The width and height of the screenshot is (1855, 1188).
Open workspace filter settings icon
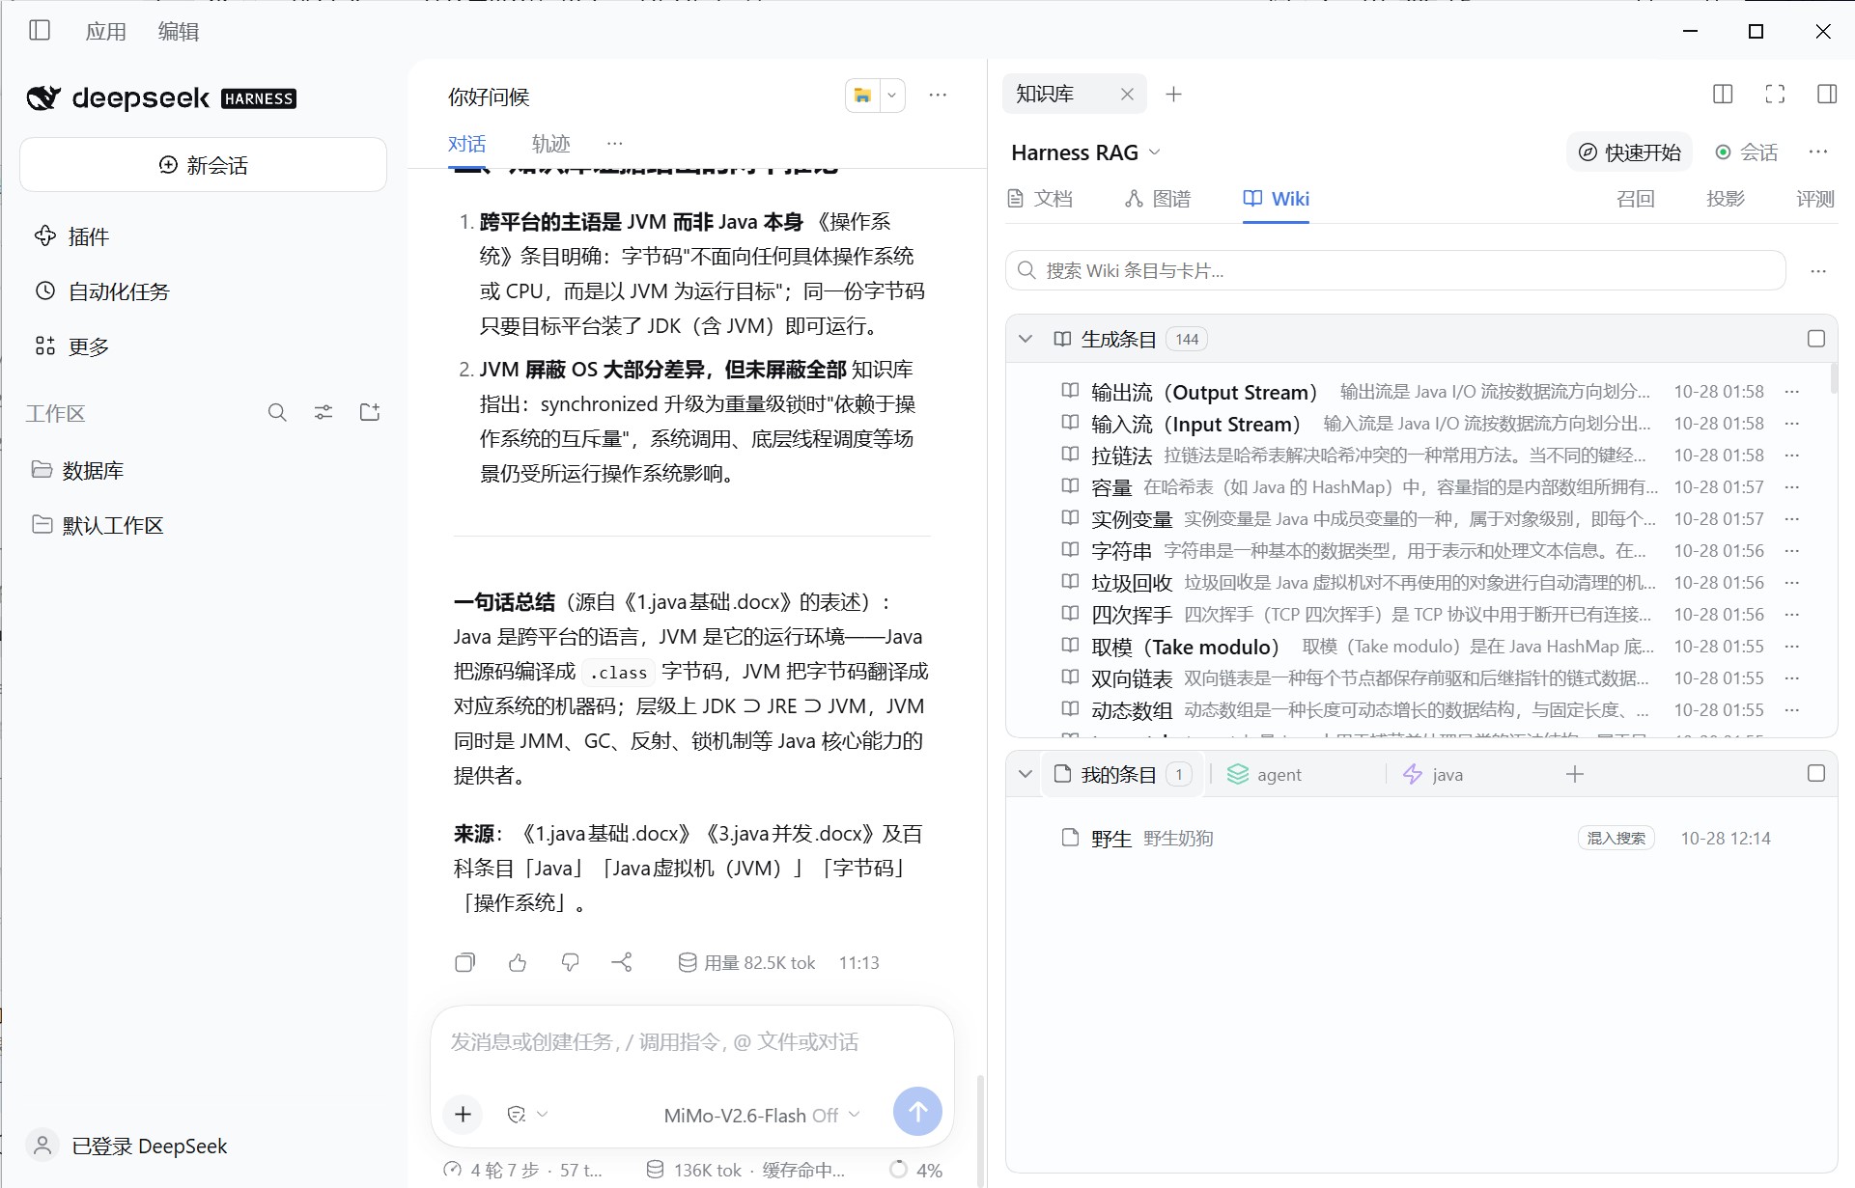point(323,413)
